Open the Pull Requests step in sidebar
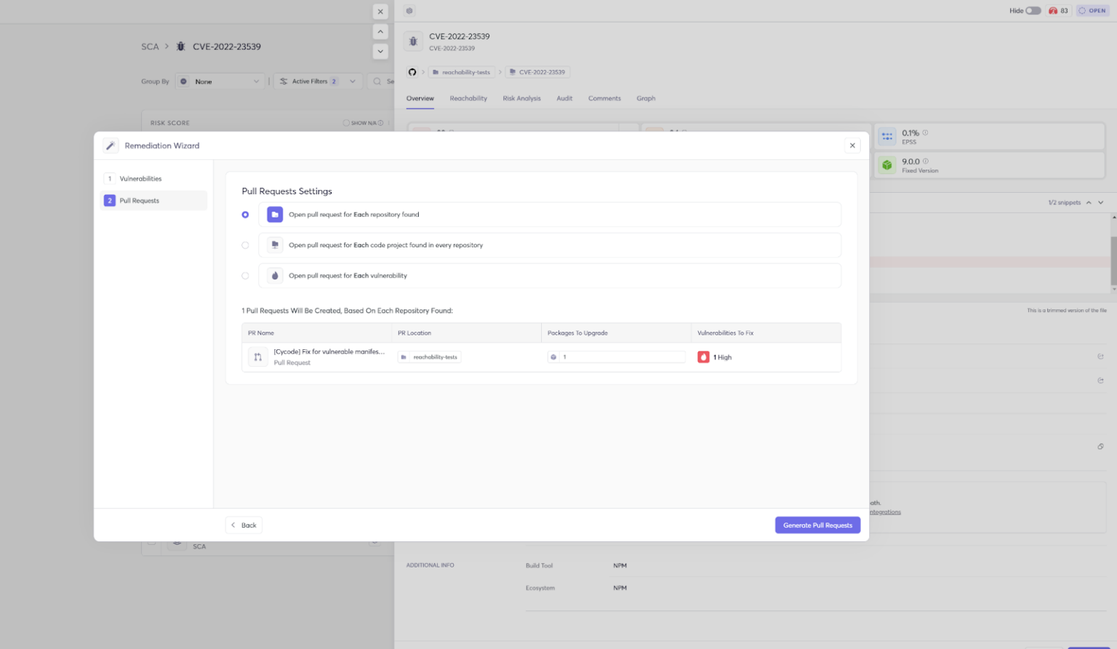The height and width of the screenshot is (649, 1117). point(139,201)
